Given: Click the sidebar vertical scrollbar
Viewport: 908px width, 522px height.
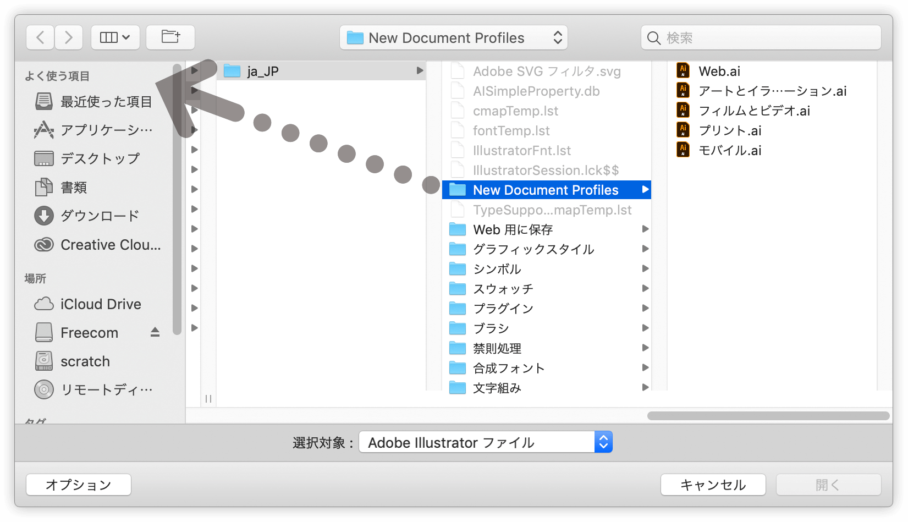Looking at the screenshot, I should point(177,198).
